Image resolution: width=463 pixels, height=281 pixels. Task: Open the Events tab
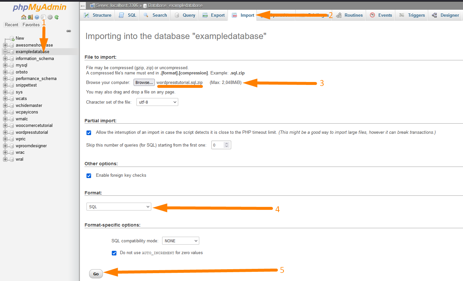(381, 15)
